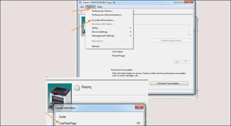This screenshot has height=126, width=231.
Task: Expand the Device Settings submenu
Action: click(109, 32)
